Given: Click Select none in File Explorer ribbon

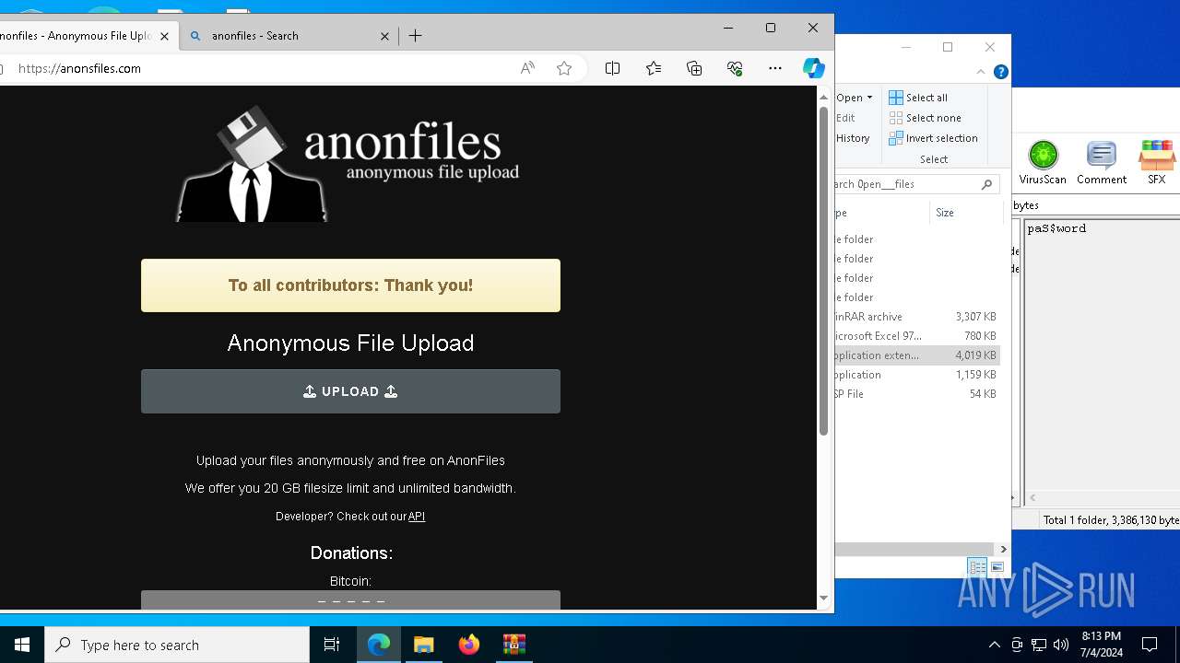Looking at the screenshot, I should [x=925, y=118].
